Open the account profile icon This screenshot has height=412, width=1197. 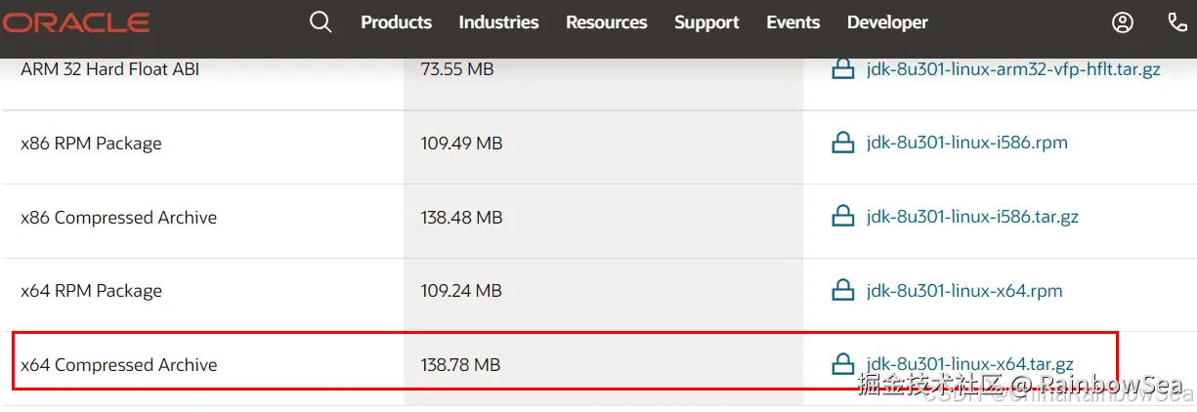[1123, 22]
